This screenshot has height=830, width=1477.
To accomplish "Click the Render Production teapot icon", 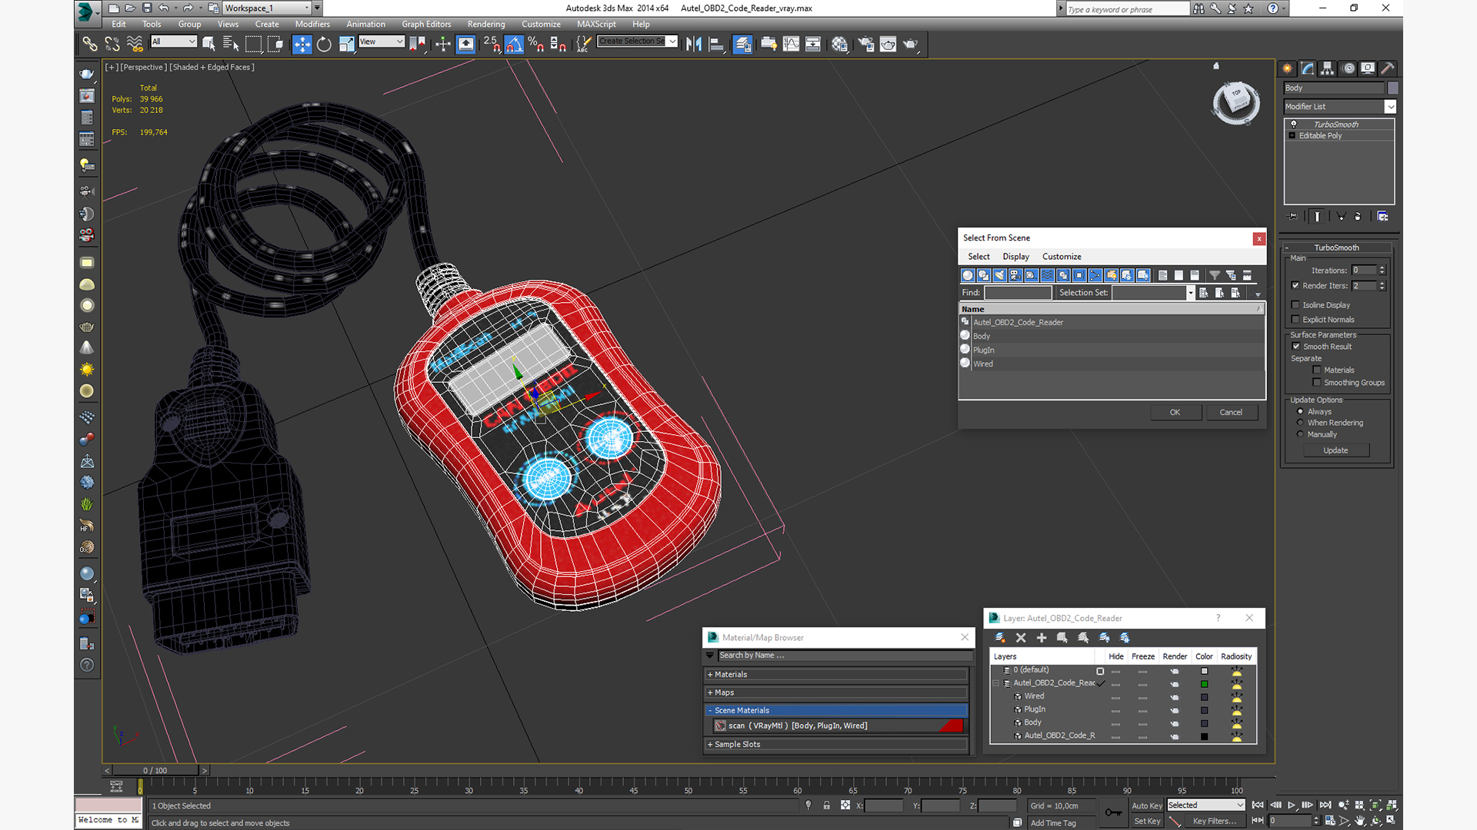I will click(x=911, y=44).
